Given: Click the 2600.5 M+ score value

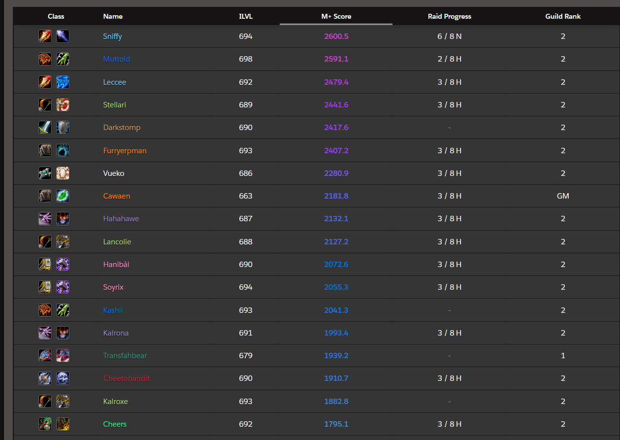Looking at the screenshot, I should (x=336, y=36).
